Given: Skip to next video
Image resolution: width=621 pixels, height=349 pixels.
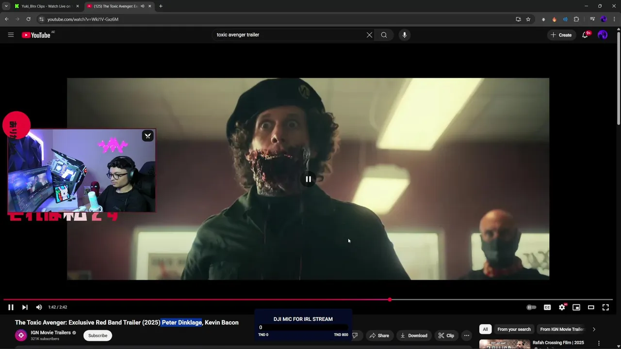Looking at the screenshot, I should tap(25, 307).
